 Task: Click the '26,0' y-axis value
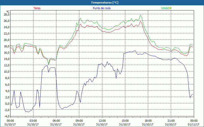coord(7,21)
